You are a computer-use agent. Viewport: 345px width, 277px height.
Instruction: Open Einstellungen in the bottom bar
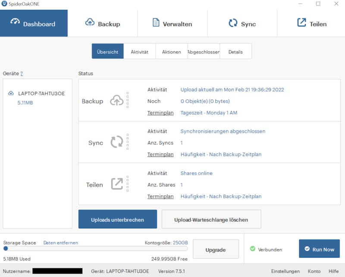[285, 271]
